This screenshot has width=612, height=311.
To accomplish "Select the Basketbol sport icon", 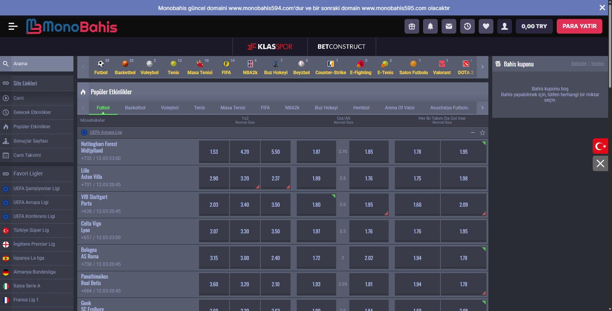I will coord(125,67).
